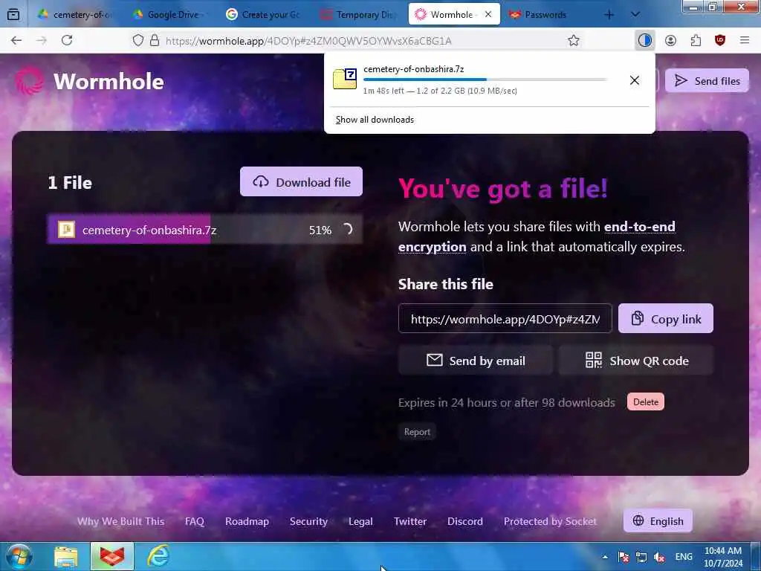This screenshot has width=761, height=571.
Task: Toggle the downloads toolbar button
Action: click(645, 40)
